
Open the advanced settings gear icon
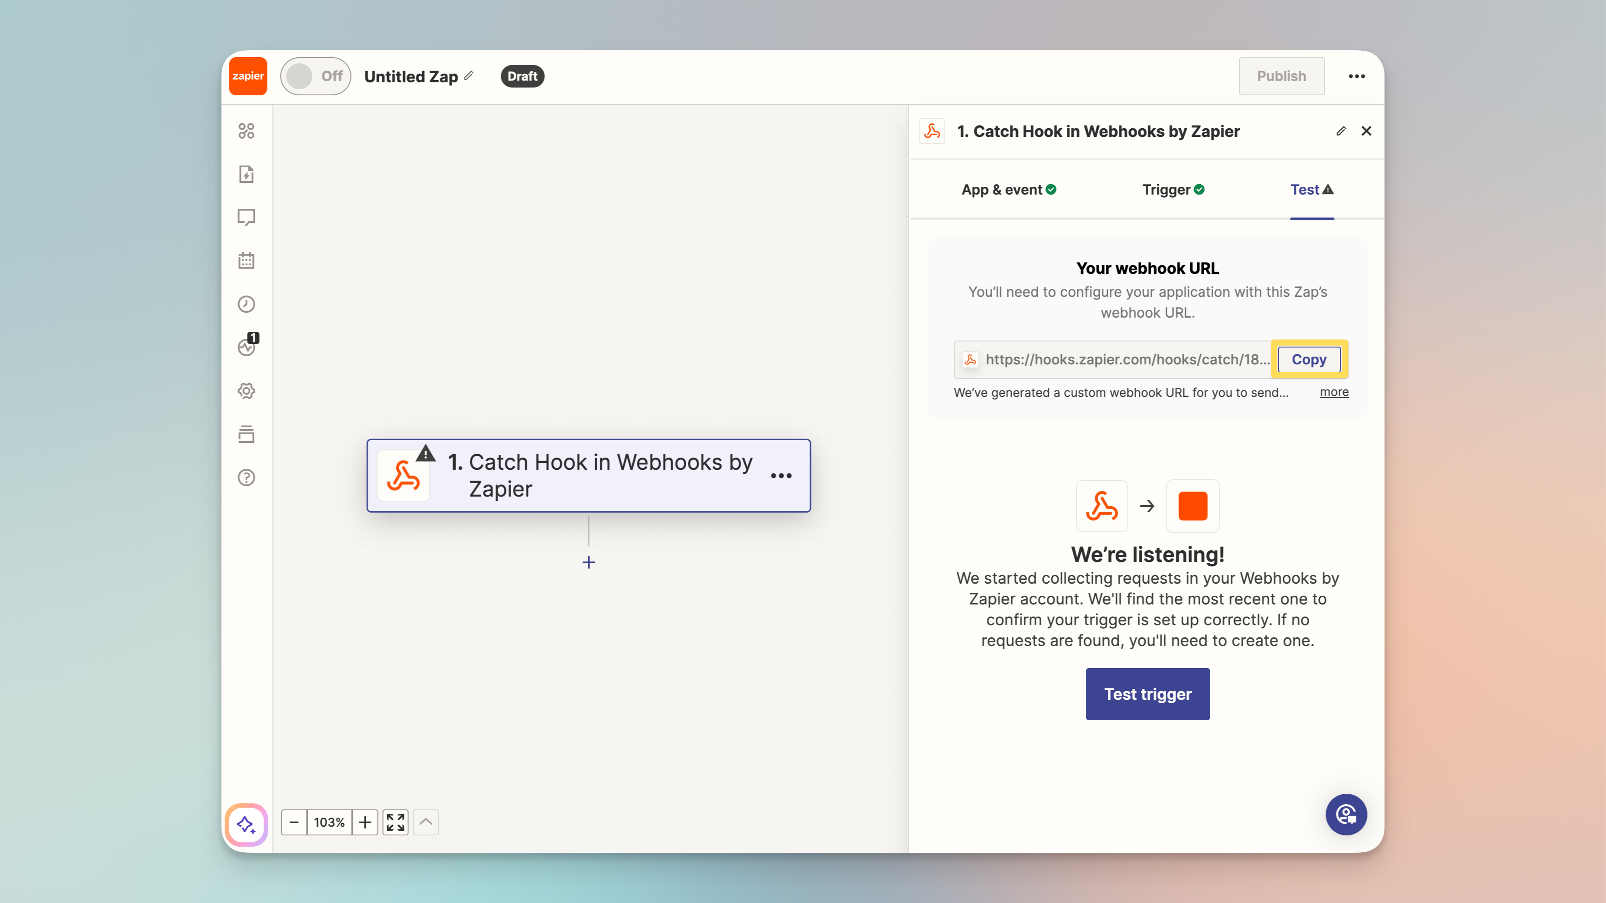(x=246, y=391)
